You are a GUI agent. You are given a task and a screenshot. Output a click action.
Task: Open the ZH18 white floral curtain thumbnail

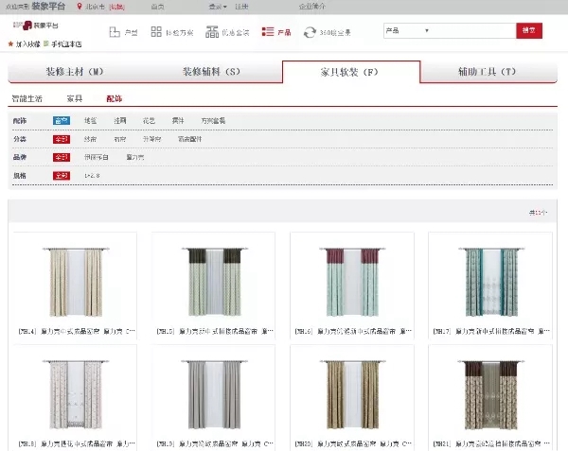76,394
